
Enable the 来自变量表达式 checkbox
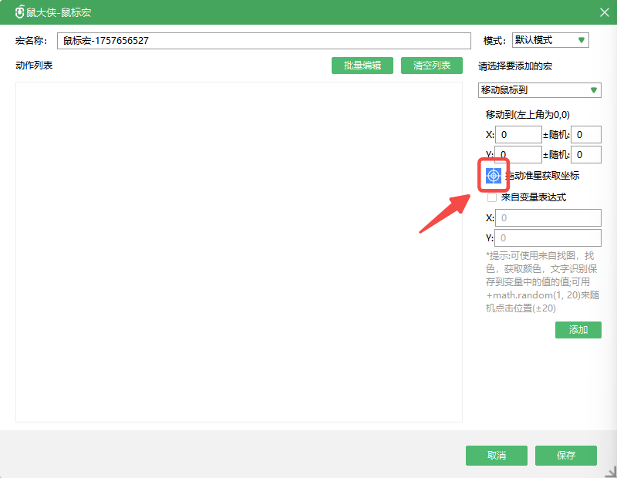pos(492,197)
